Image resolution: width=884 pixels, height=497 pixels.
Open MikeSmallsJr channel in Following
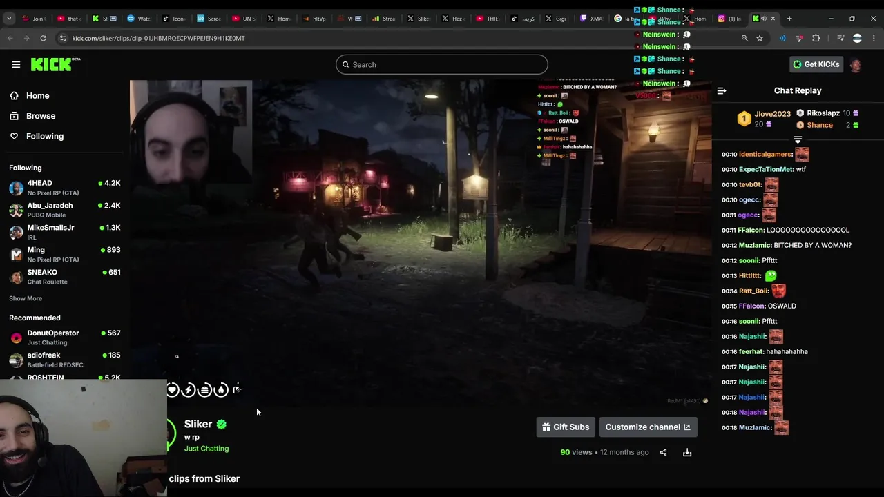coord(64,232)
